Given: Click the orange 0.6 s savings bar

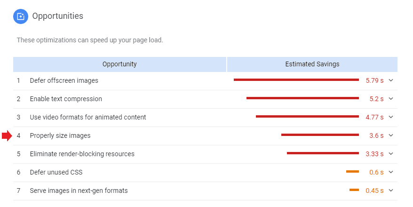Looking at the screenshot, I should (352, 171).
